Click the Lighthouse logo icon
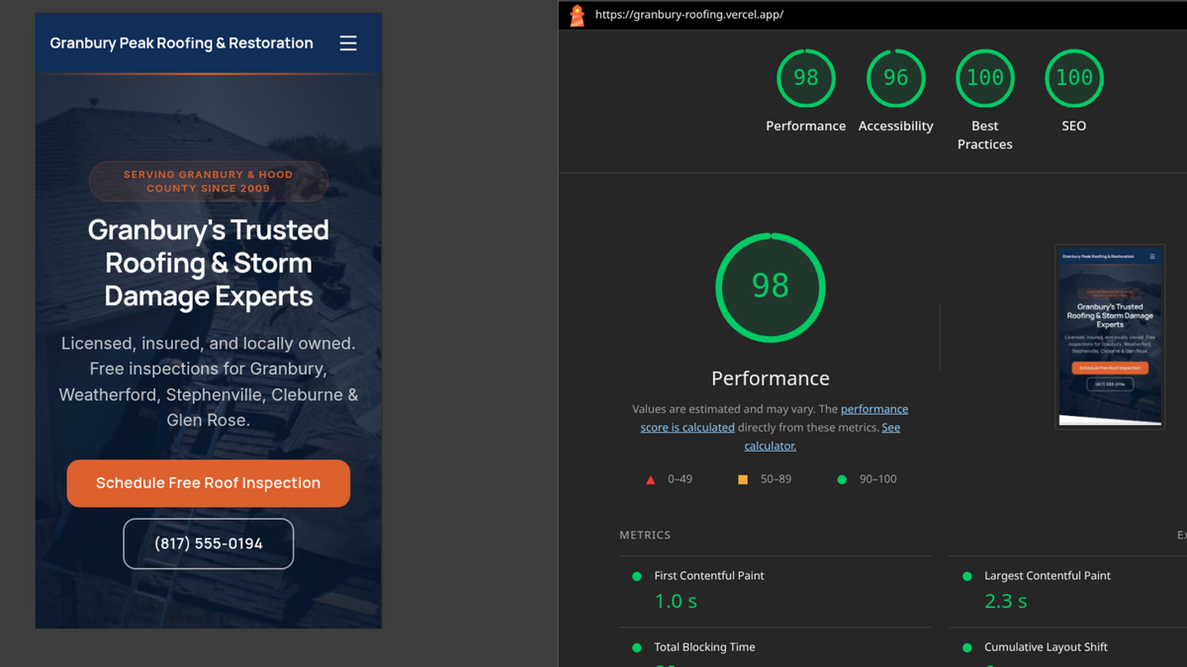The height and width of the screenshot is (667, 1187). click(577, 15)
